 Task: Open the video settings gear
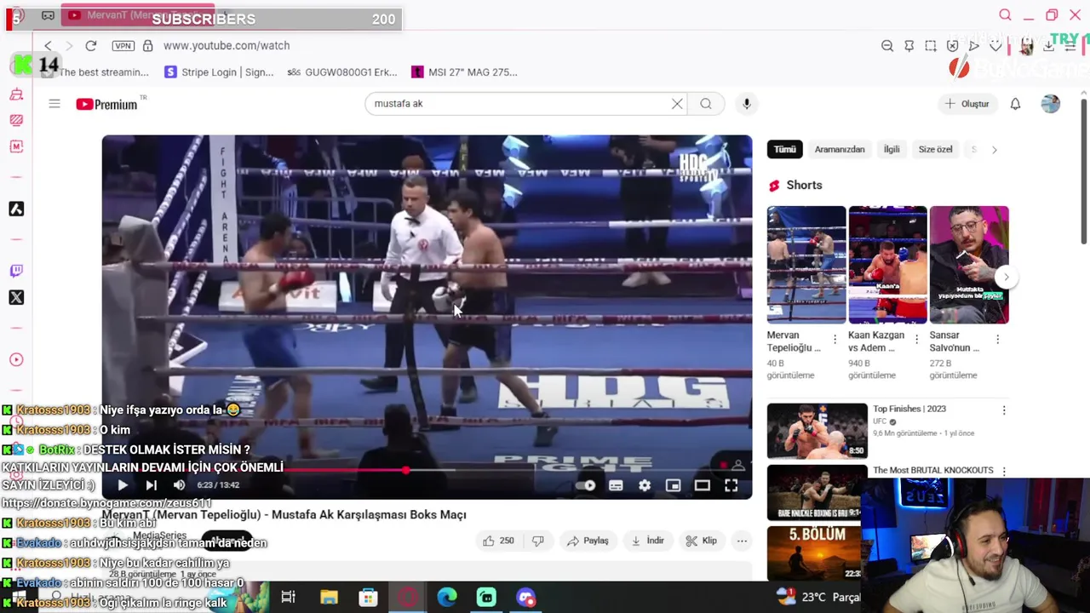pos(645,485)
